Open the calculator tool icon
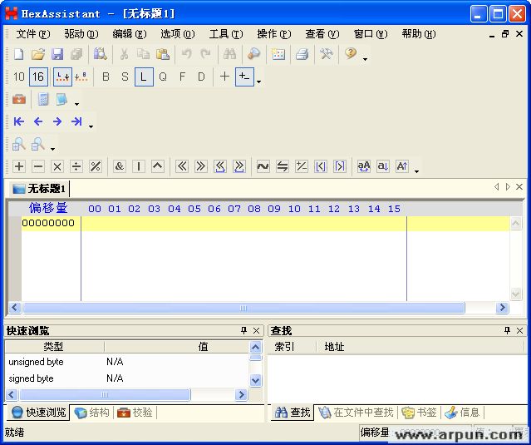531x445 pixels. coord(43,99)
